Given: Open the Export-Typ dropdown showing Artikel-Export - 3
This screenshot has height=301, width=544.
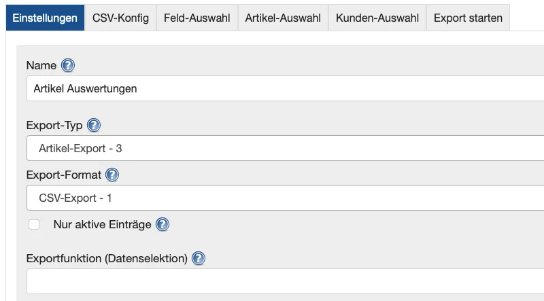Looking at the screenshot, I should tap(286, 147).
